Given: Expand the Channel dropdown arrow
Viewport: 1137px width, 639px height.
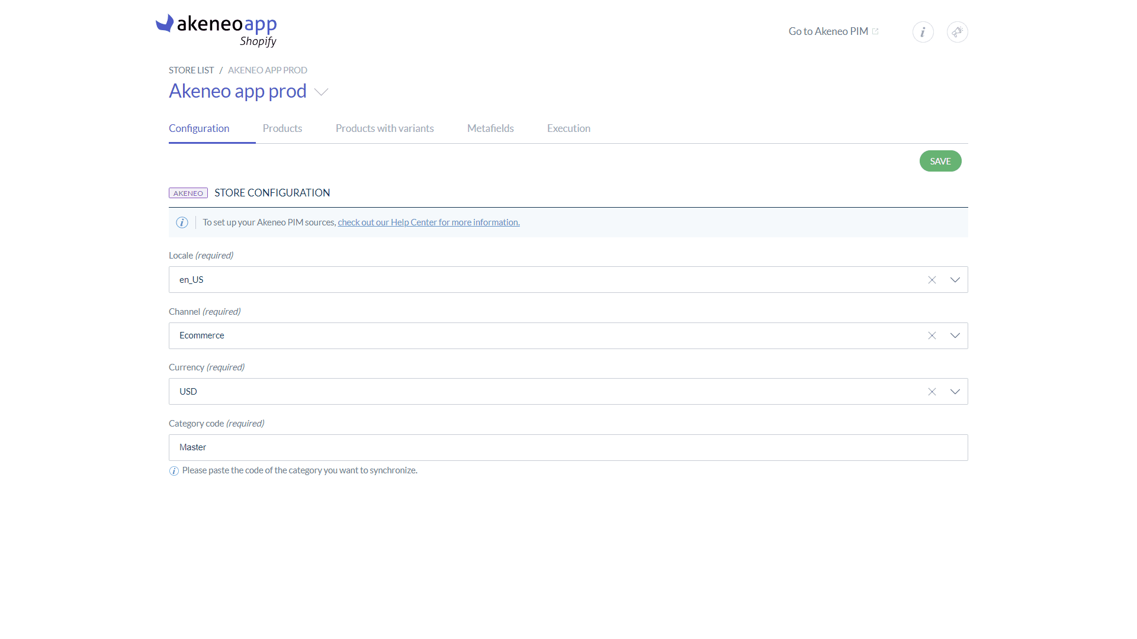Looking at the screenshot, I should click(955, 335).
